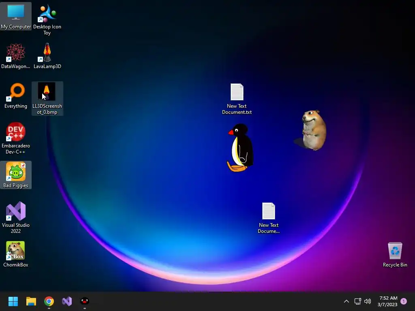The image size is (415, 311).
Task: Click the hamster desktop character
Action: coord(314,130)
